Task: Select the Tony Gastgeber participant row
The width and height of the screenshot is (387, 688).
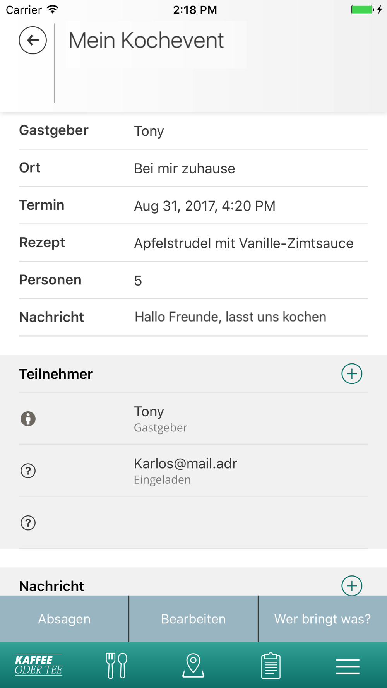Action: coord(193,418)
